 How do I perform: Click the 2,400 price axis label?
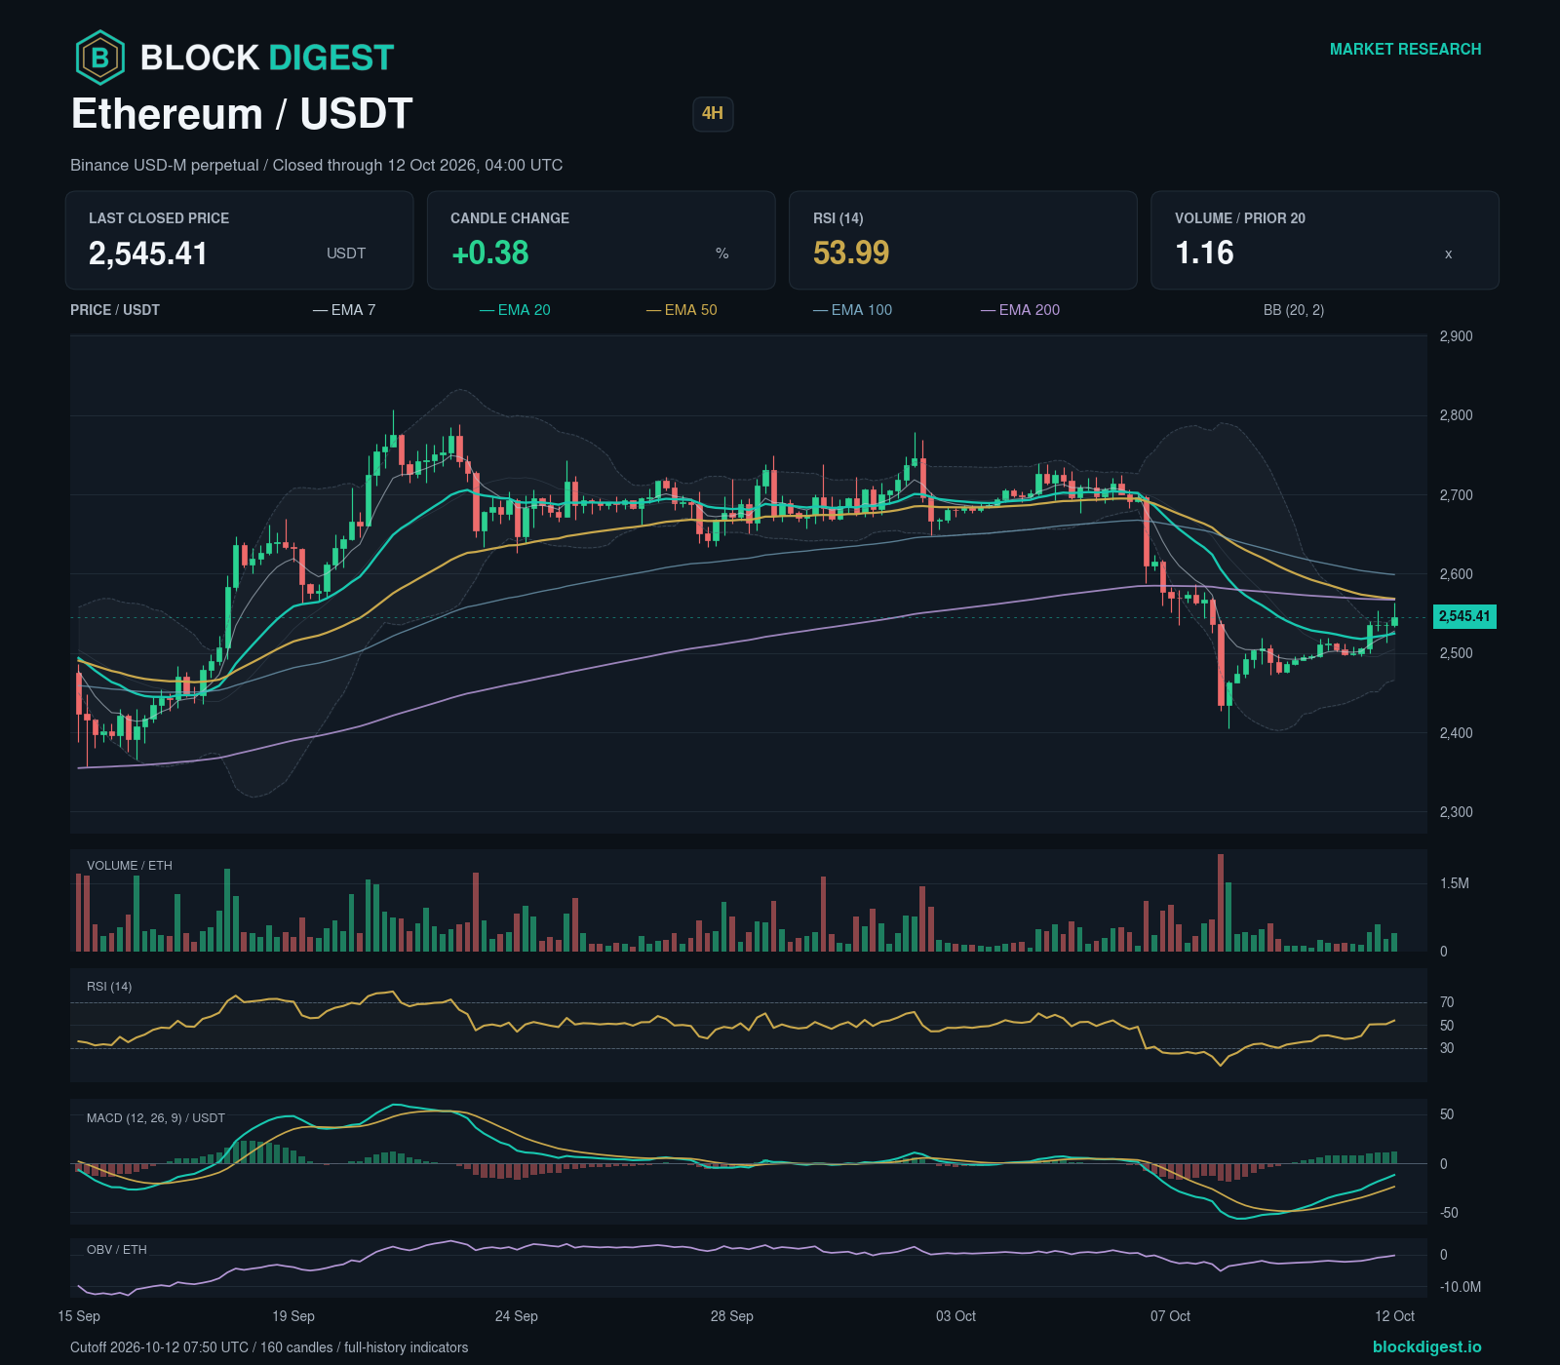pos(1457,733)
